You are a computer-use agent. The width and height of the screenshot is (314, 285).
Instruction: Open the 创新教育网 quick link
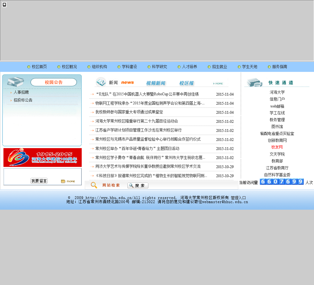click(277, 140)
